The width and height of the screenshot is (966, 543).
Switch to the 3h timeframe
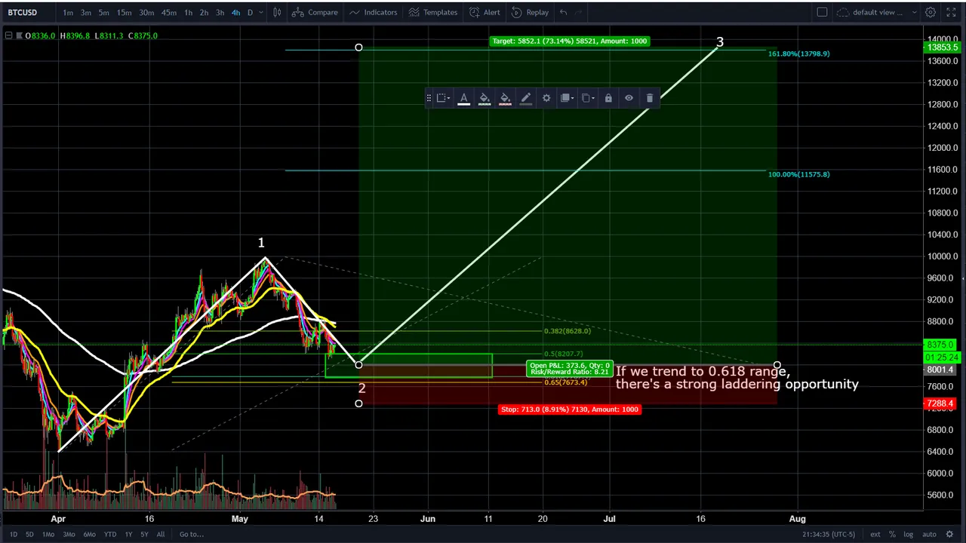click(x=220, y=12)
